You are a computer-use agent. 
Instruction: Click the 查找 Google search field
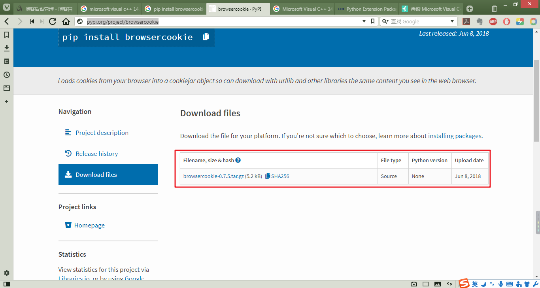[x=419, y=21]
